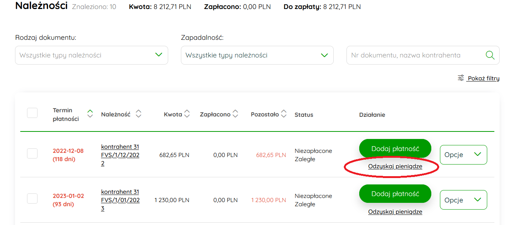Click the red 682,65 PLN remaining amount
The width and height of the screenshot is (512, 225).
click(x=271, y=155)
